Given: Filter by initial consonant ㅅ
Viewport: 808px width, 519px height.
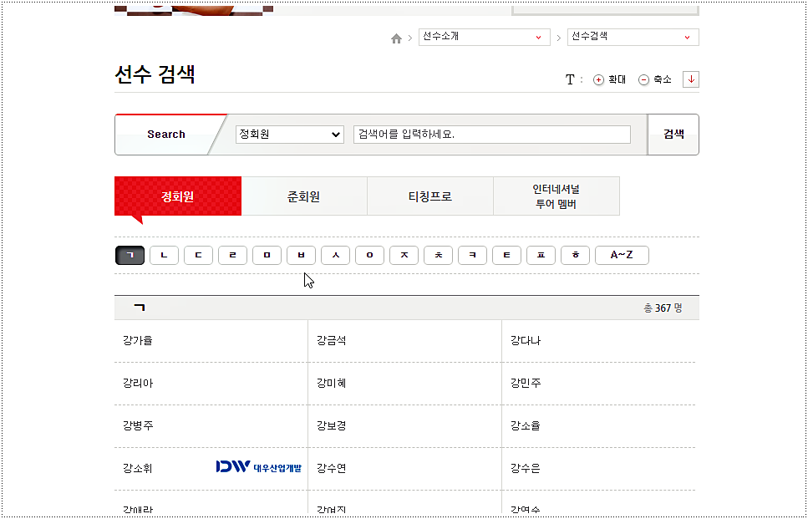Looking at the screenshot, I should [335, 255].
